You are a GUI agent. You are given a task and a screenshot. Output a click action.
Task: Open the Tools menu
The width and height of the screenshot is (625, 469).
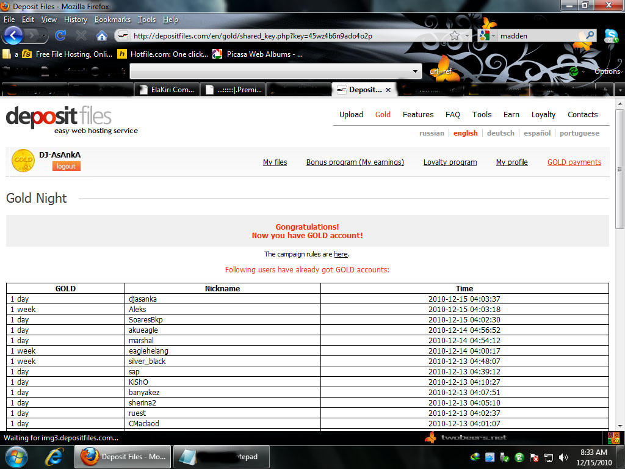coord(146,20)
